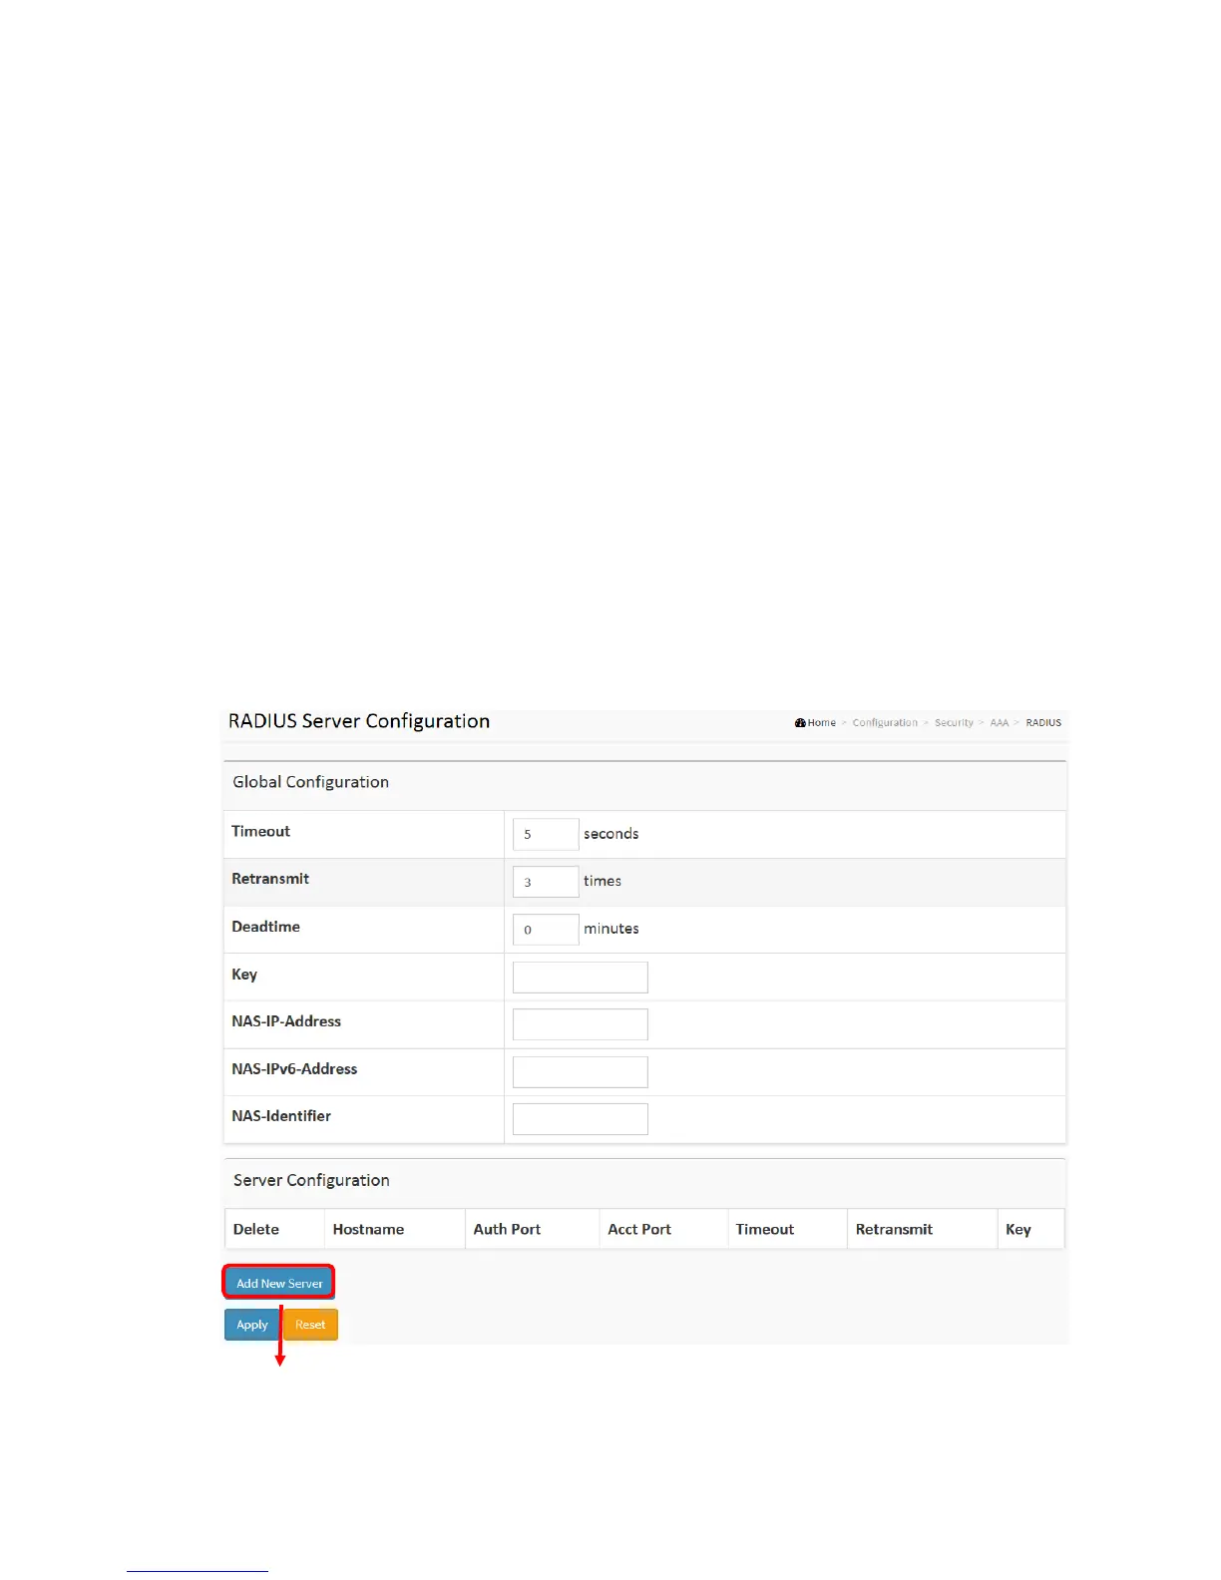Click the RADIUS Server Configuration page title
1221x1580 pixels.
(359, 721)
